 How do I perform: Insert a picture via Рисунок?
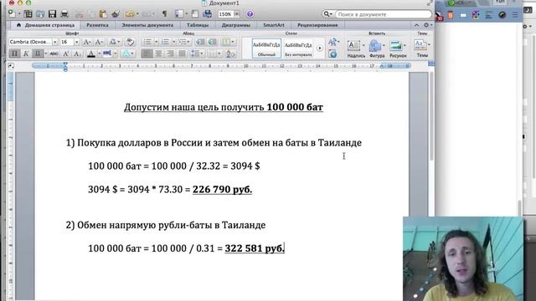point(398,48)
